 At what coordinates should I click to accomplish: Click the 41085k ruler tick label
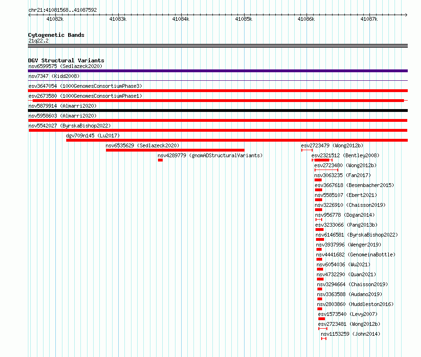(244, 19)
